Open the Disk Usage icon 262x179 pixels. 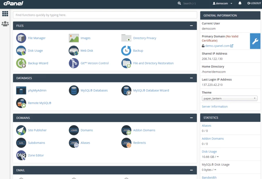click(21, 50)
